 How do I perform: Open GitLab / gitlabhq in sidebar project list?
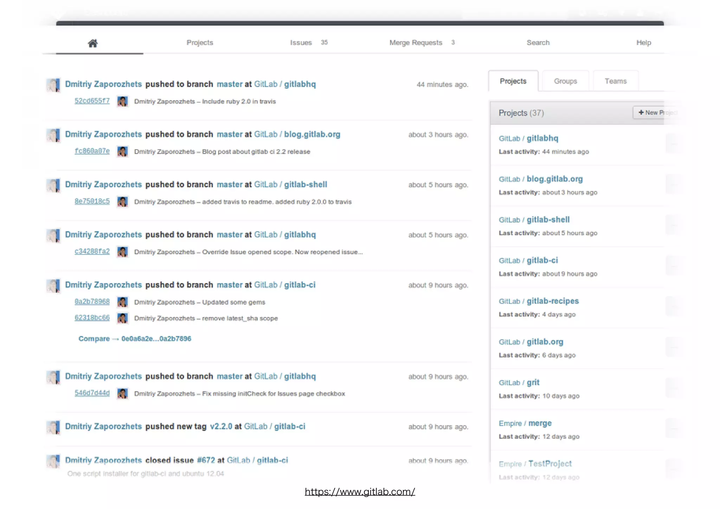[528, 138]
